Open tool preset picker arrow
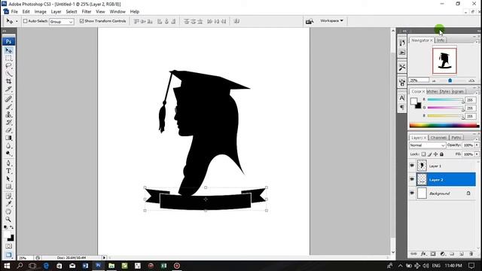 click(17, 21)
